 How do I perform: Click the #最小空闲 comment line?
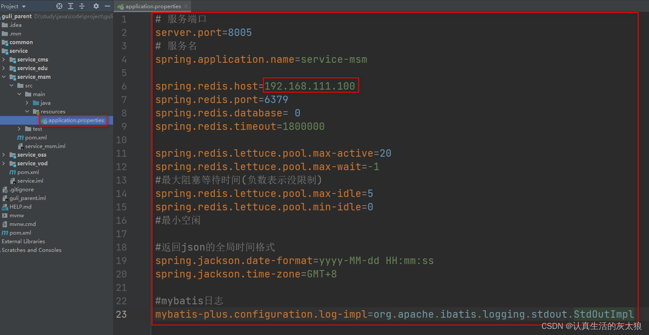[178, 220]
